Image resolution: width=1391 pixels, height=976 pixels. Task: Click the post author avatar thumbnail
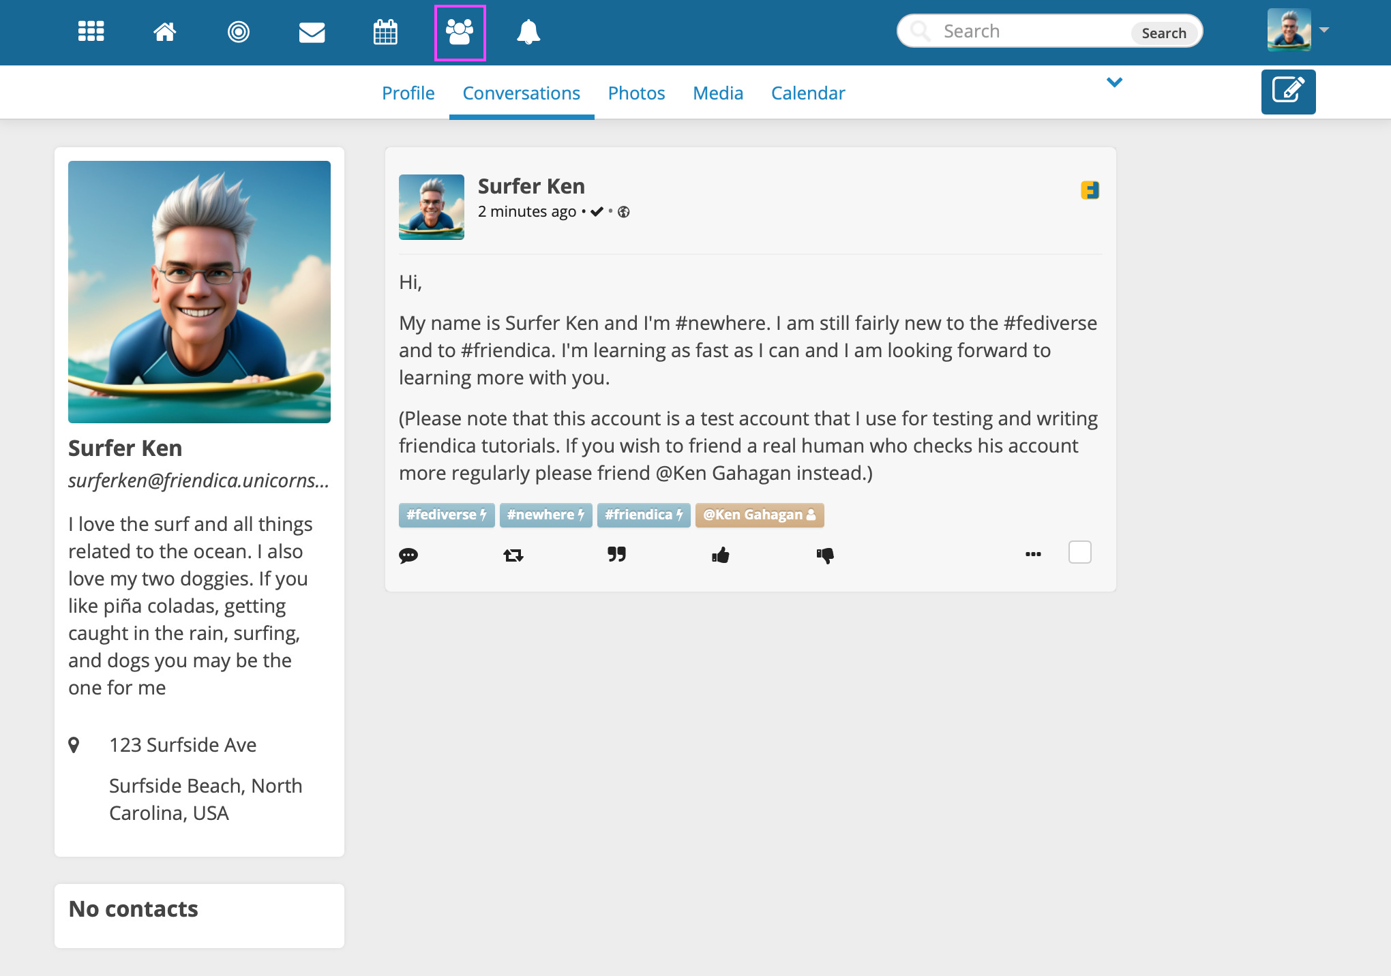[432, 207]
